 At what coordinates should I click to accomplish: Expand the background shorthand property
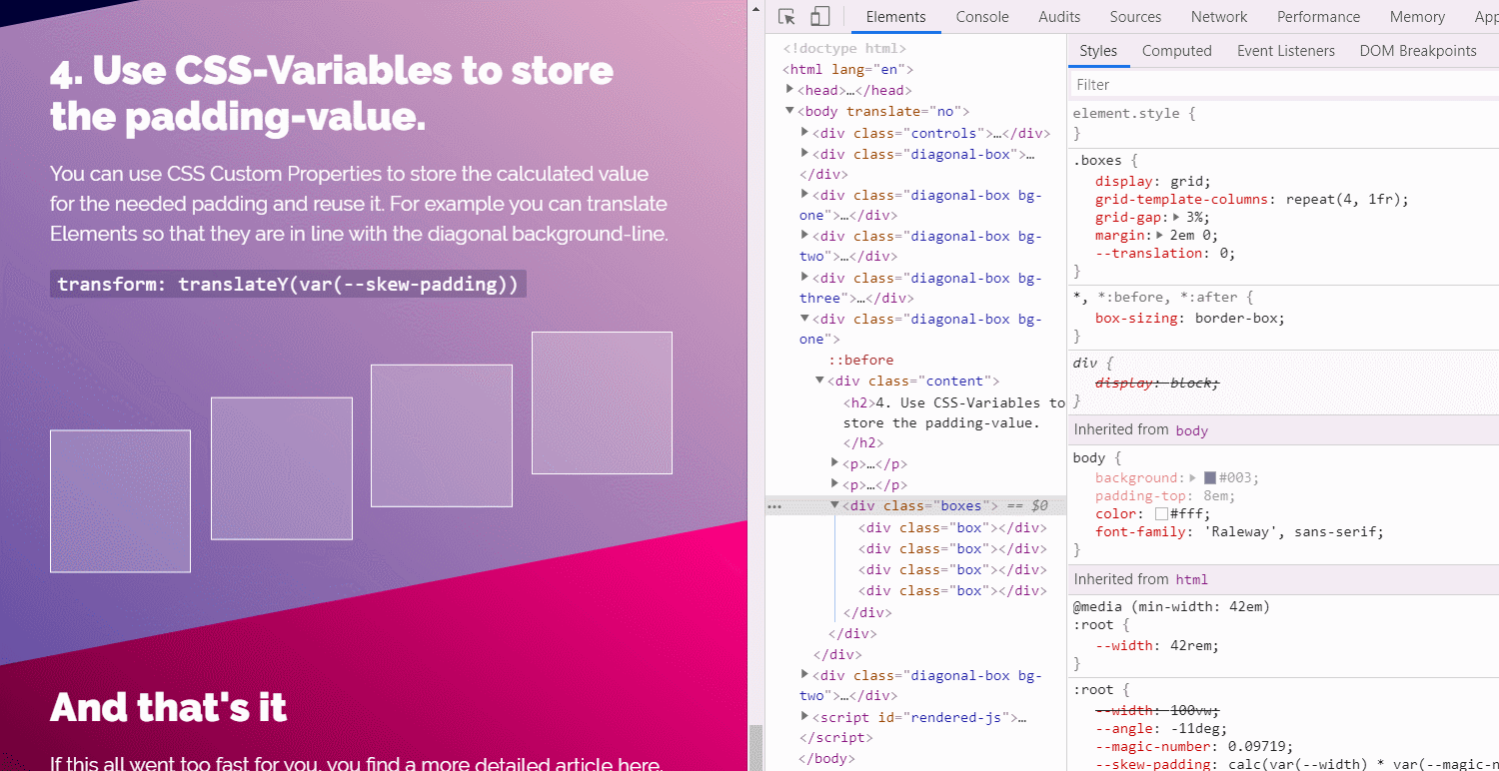pos(1192,478)
